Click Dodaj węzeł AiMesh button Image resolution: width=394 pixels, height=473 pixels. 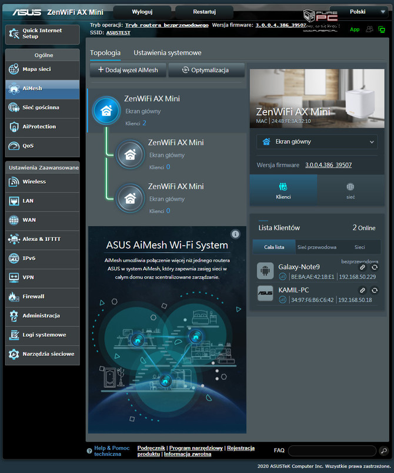click(x=128, y=70)
